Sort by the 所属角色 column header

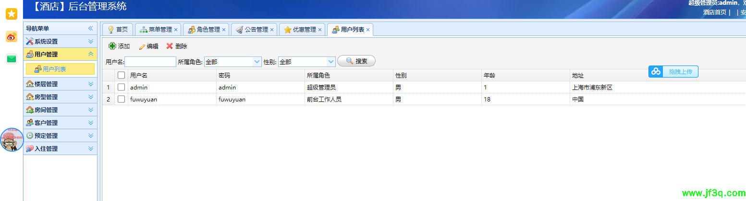click(x=349, y=75)
